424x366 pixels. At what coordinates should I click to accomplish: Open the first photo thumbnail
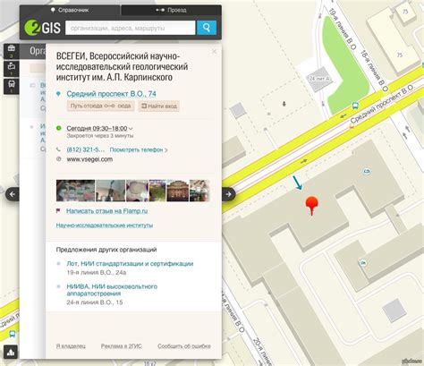(x=75, y=191)
